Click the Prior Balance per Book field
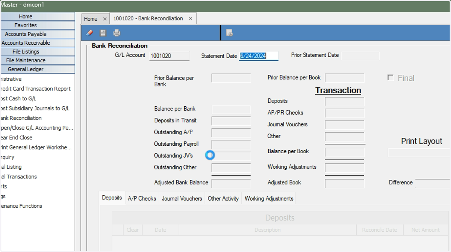 [345, 78]
